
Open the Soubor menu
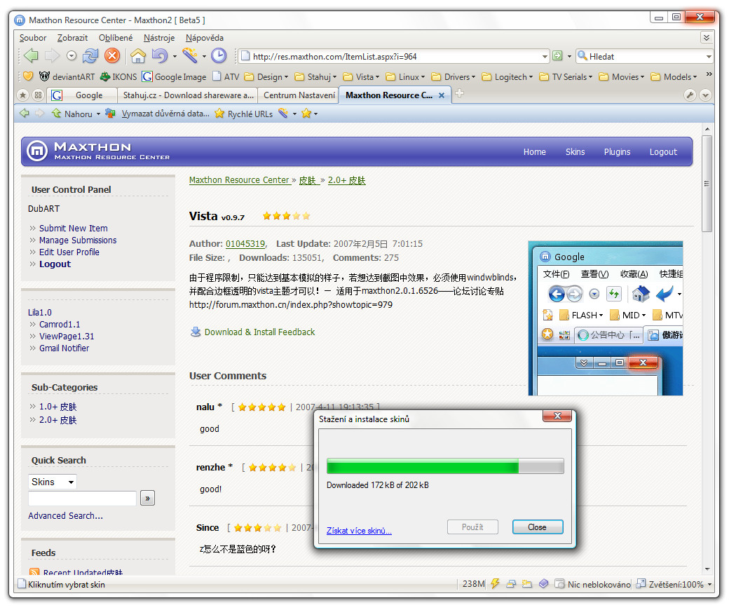tap(32, 38)
